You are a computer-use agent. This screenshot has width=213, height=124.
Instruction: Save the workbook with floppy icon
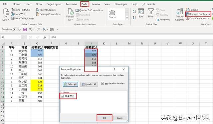coord(25,30)
